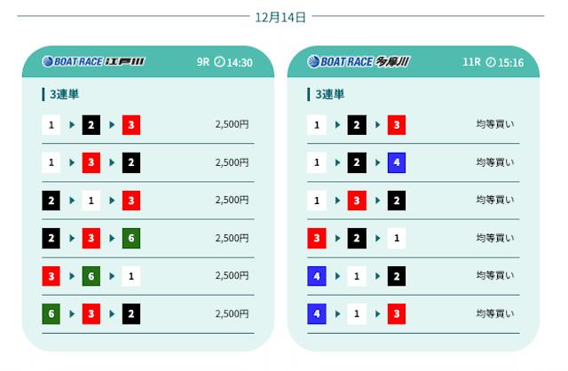Click the white 1 box ending the 3-6-1 row
This screenshot has height=371, width=568.
pyautogui.click(x=131, y=276)
